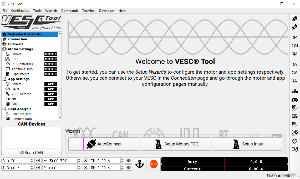Image resolution: width=300 pixels, height=179 pixels.
Task: Click the 5000 RPM input field
Action: (x=60, y=161)
